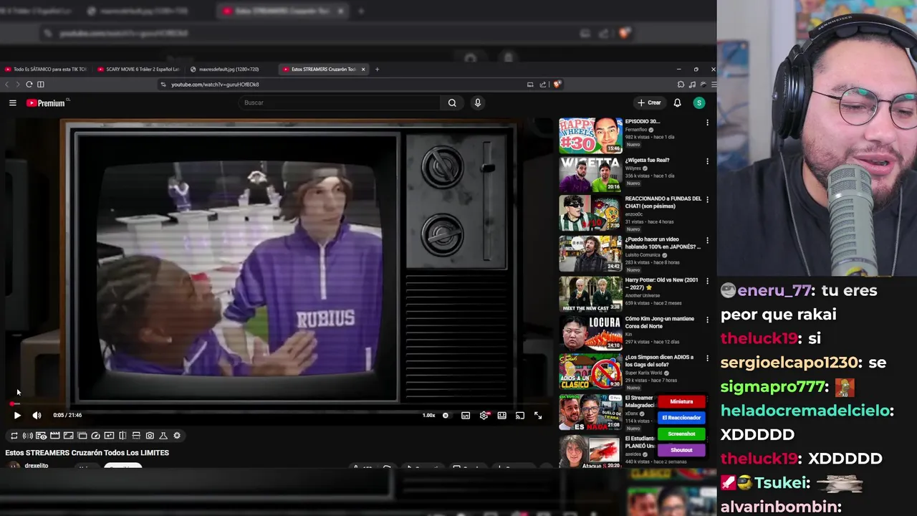The height and width of the screenshot is (516, 917).
Task: Close the Estos STREAMERS tab
Action: click(x=363, y=70)
